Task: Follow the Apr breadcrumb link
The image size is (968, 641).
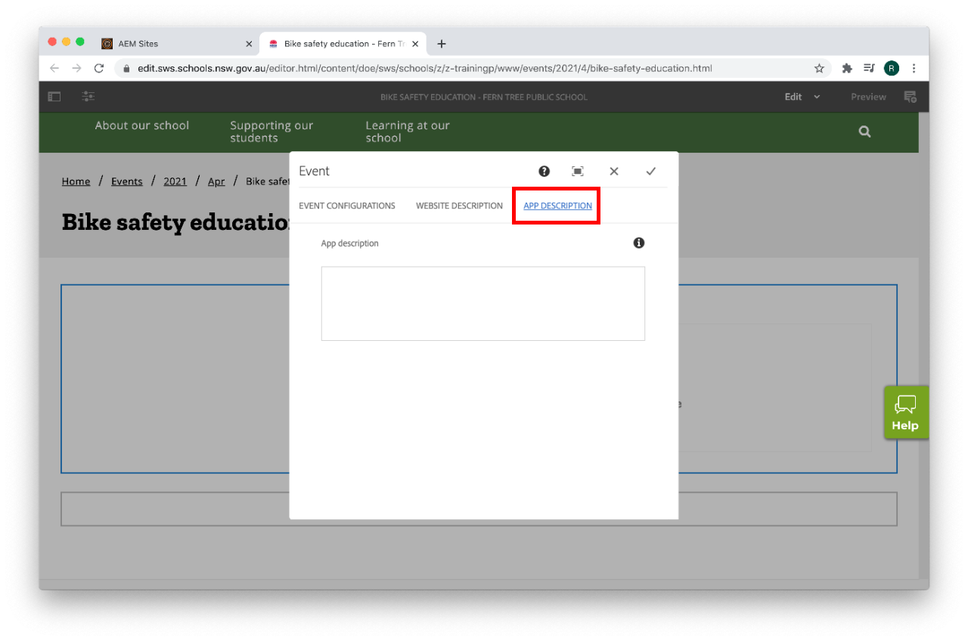Action: pyautogui.click(x=216, y=181)
